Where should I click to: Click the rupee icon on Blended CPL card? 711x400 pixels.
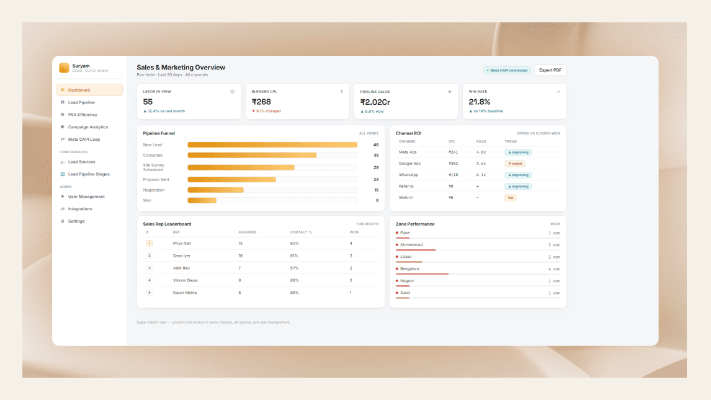pos(341,92)
